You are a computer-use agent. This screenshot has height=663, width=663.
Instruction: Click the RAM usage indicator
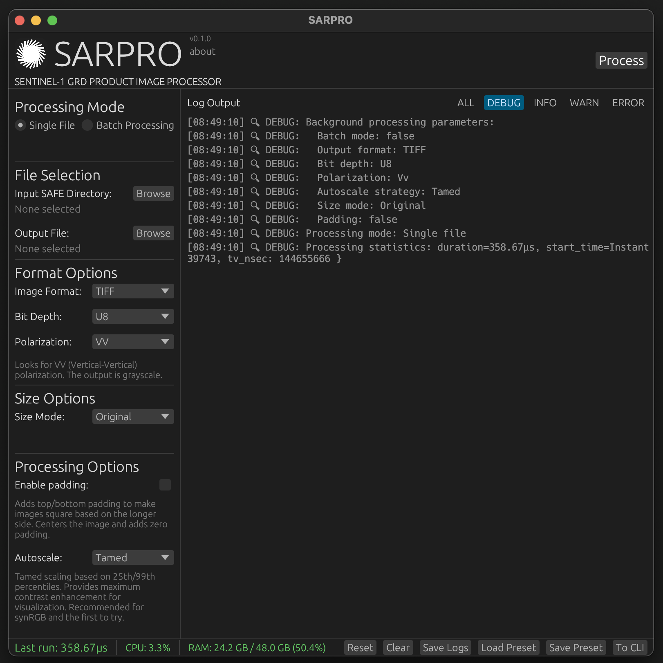(x=258, y=647)
